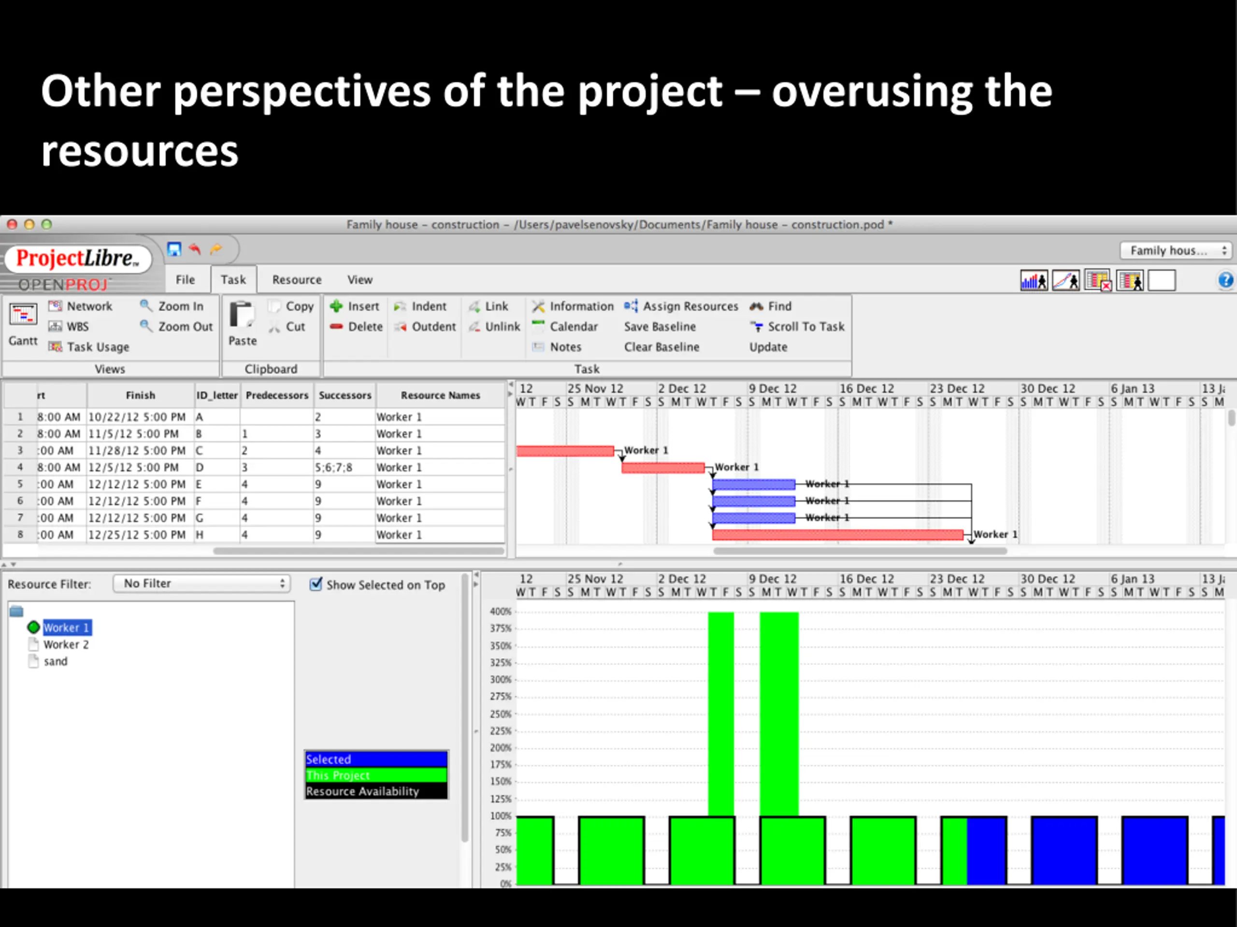
Task: Switch to the View tab
Action: 360,280
